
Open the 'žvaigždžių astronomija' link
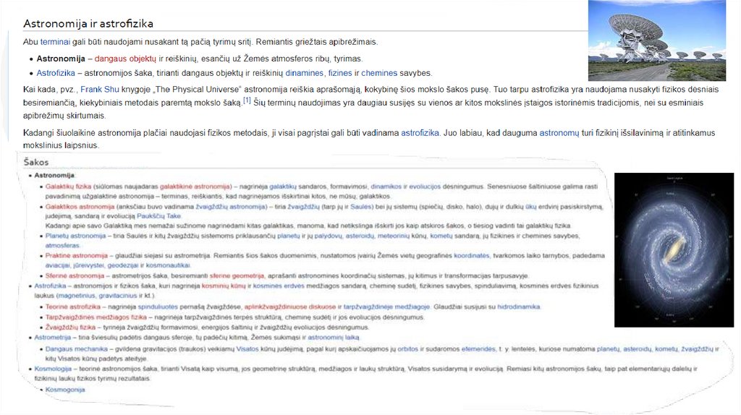point(230,207)
